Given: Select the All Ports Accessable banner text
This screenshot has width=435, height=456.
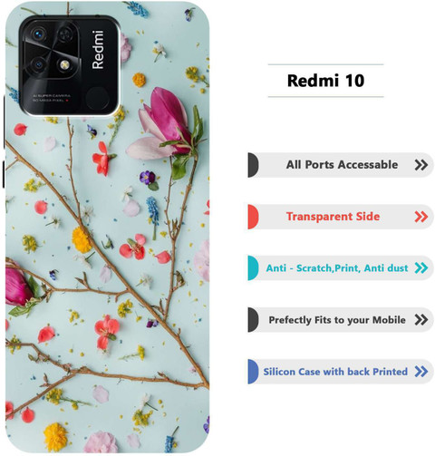Looking at the screenshot, I should click(342, 165).
